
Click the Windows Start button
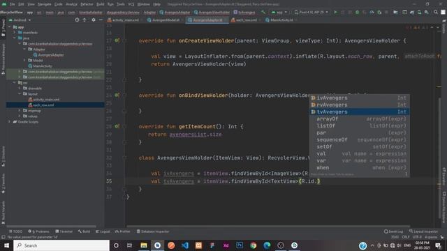click(6, 245)
